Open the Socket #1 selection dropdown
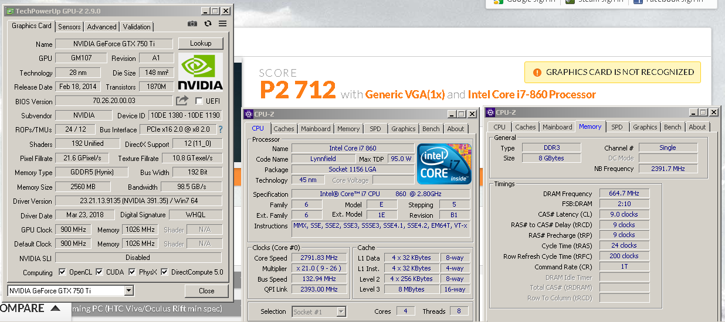 tap(340, 312)
